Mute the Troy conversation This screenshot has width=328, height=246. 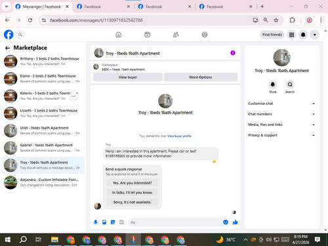click(x=273, y=85)
